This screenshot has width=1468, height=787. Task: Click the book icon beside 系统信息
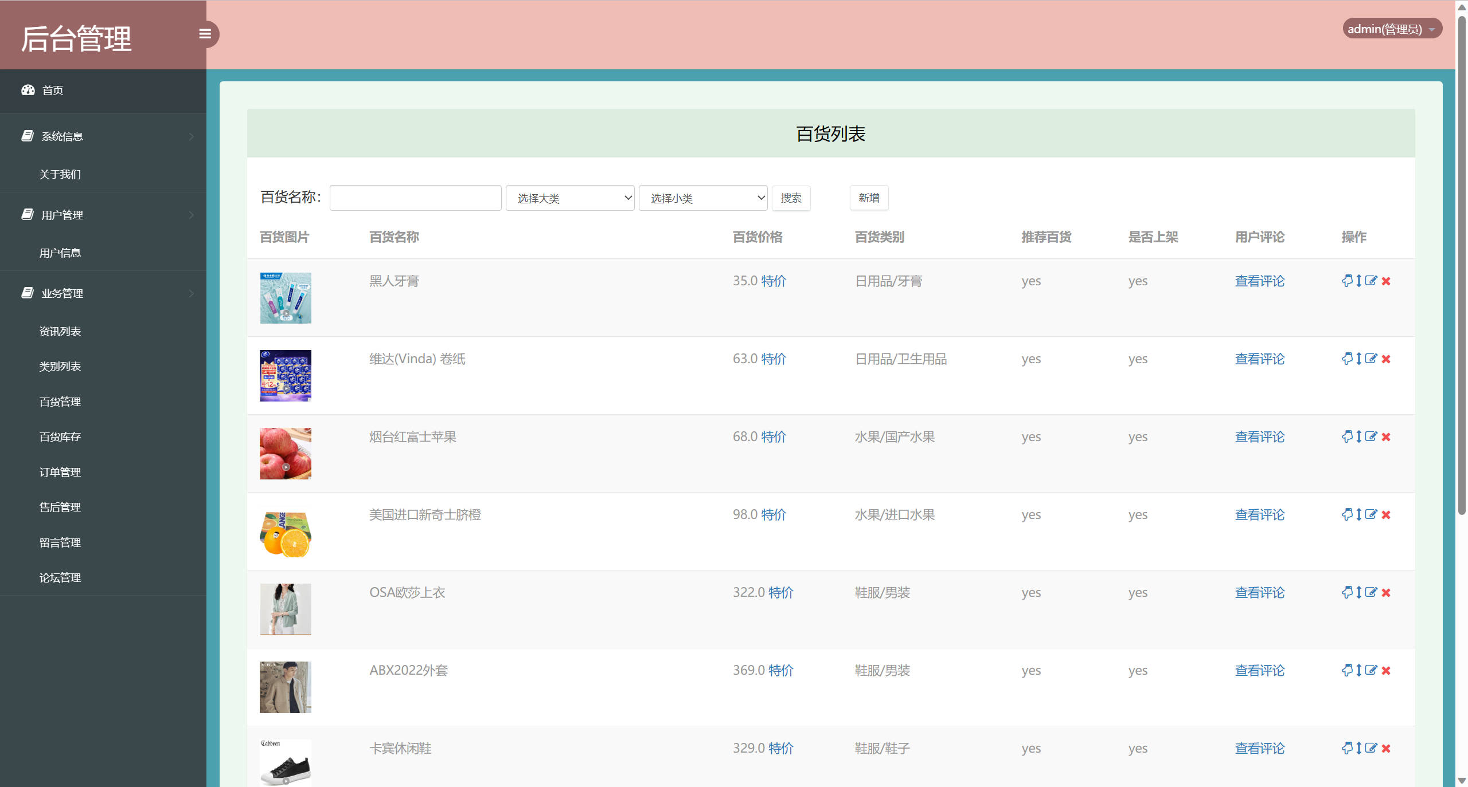click(x=27, y=136)
